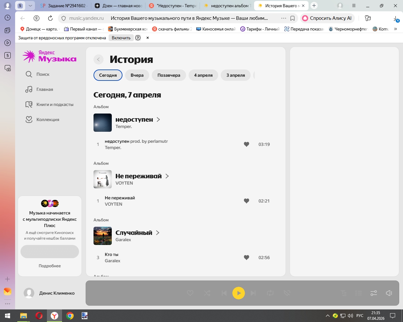Select the Вчера history filter
Screen dimensions: 403x322
[x=137, y=75]
